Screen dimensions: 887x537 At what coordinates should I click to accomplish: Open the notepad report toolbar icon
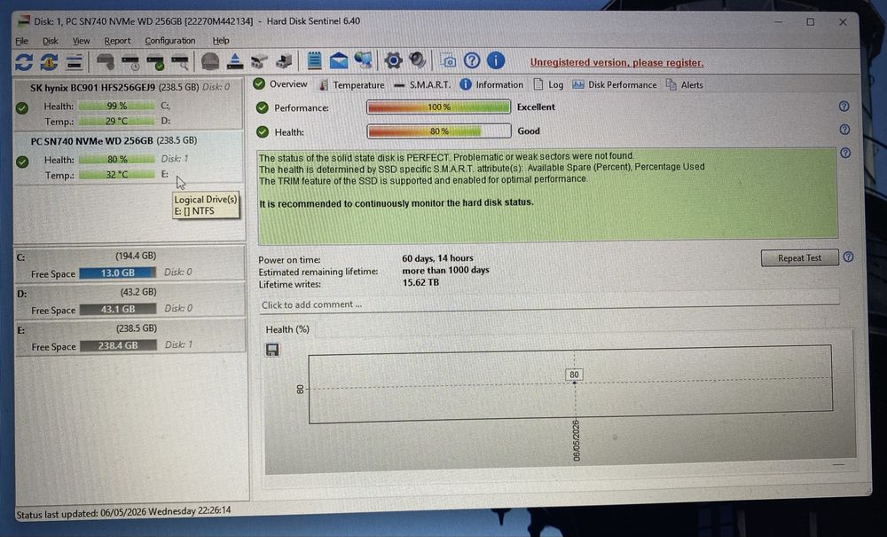point(314,60)
